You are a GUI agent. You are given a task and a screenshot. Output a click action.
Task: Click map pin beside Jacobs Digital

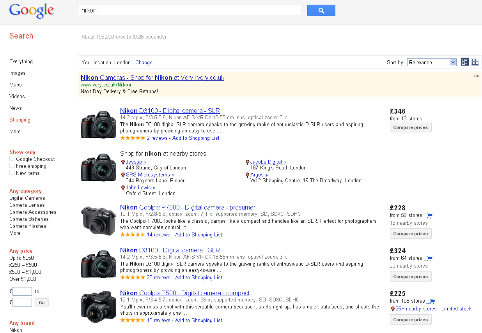247,162
